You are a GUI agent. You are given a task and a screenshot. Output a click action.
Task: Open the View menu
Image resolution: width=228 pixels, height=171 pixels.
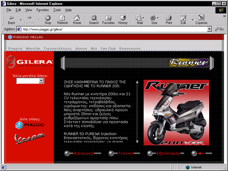(x=29, y=10)
